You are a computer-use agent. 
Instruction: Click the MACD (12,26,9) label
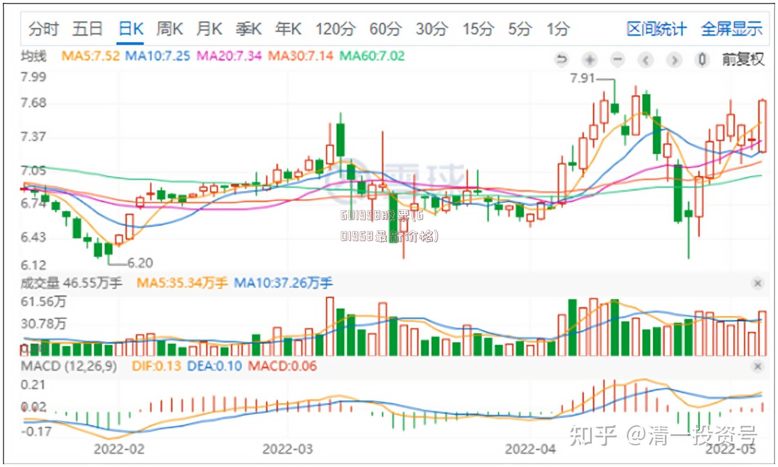click(x=69, y=366)
